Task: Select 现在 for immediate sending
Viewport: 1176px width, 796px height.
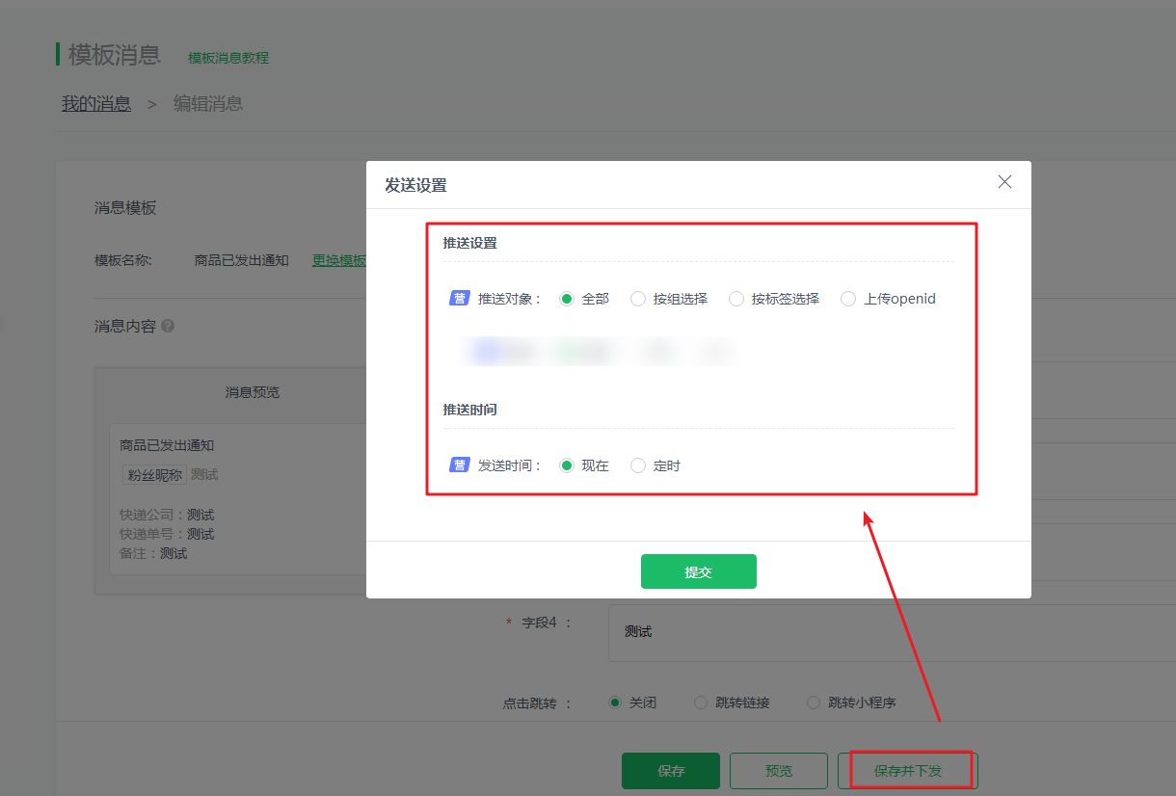Action: [x=567, y=465]
